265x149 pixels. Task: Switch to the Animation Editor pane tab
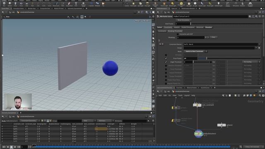point(18,8)
